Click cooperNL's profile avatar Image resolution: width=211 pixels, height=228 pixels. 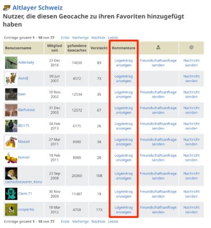(11, 210)
